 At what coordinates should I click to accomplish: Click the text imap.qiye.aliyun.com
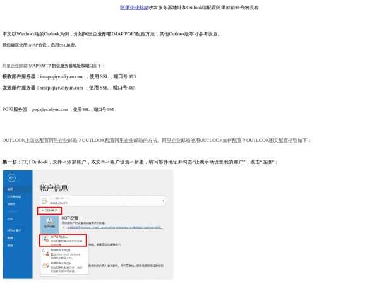(62, 76)
